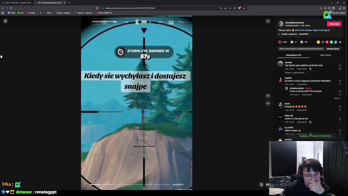Open the media control music note icon
Screen dimensions: 348x196
(340, 8)
